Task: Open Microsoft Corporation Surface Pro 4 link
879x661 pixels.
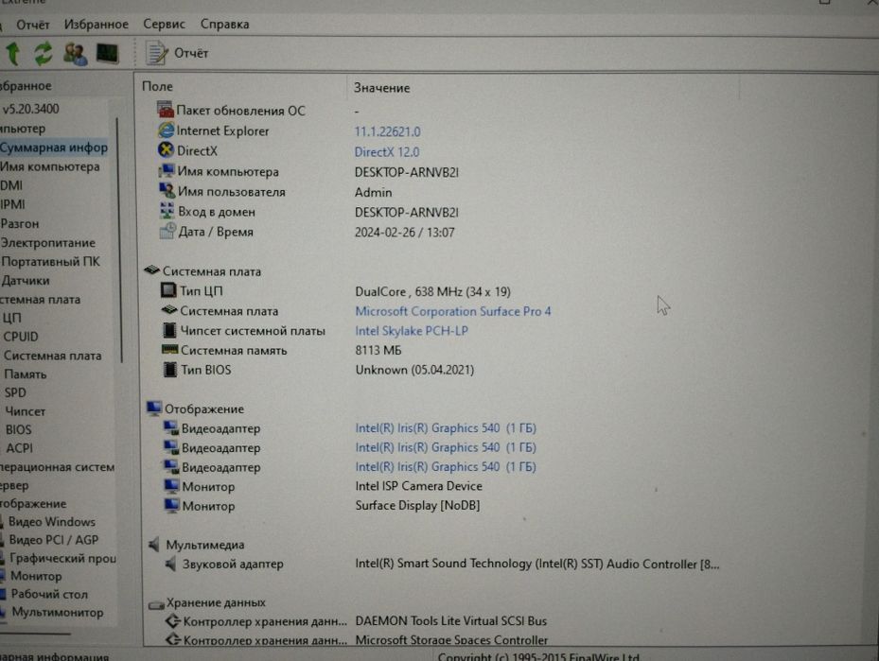Action: coord(453,311)
